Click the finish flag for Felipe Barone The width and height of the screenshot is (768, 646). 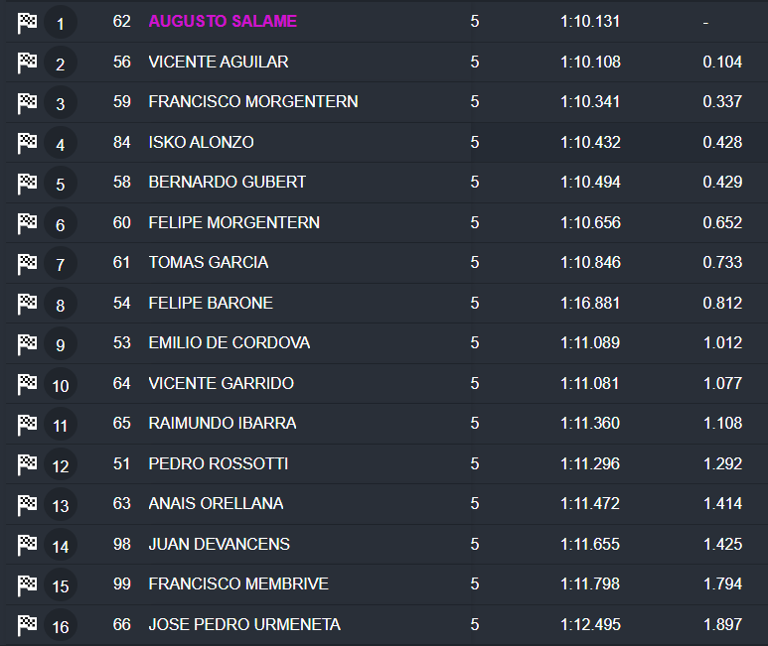pyautogui.click(x=27, y=304)
